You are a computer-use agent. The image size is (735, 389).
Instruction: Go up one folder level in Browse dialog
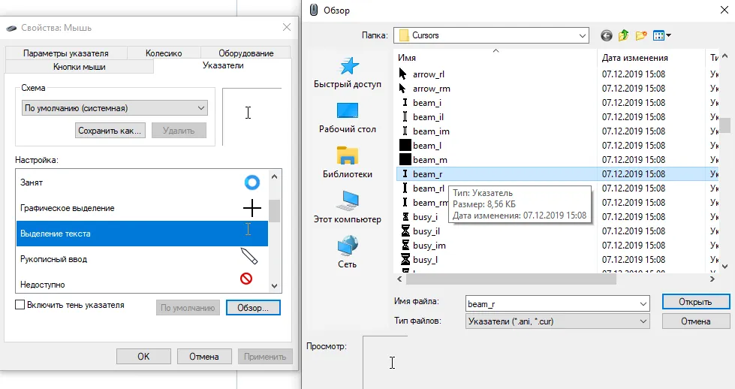[x=623, y=35]
